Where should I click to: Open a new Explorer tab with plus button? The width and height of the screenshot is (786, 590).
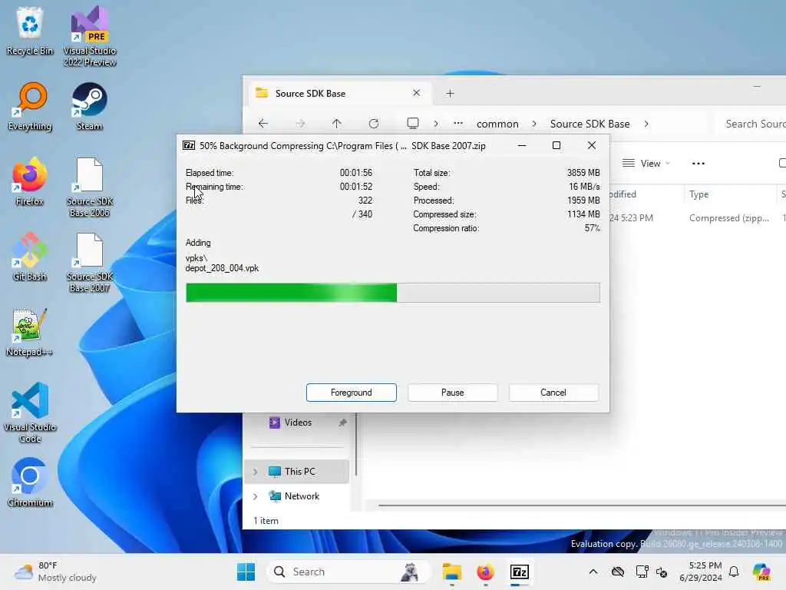pos(450,93)
